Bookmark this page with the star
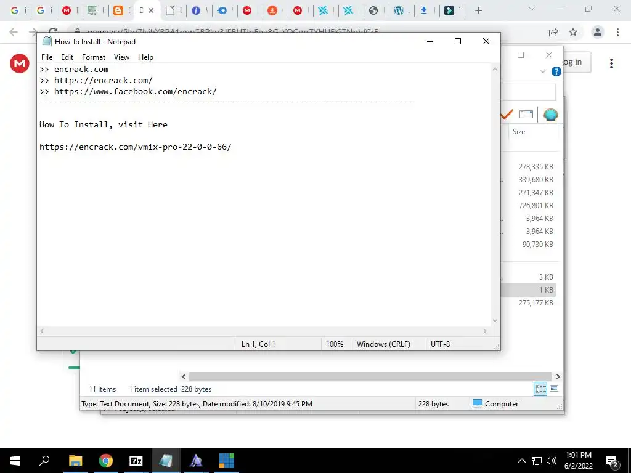 click(573, 32)
